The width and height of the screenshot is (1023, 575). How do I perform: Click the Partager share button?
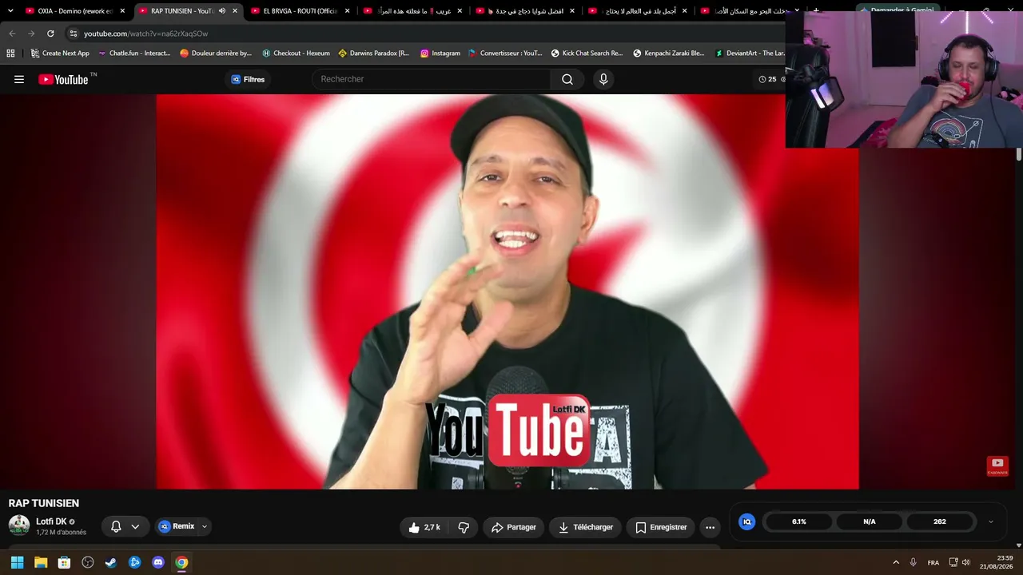514,527
